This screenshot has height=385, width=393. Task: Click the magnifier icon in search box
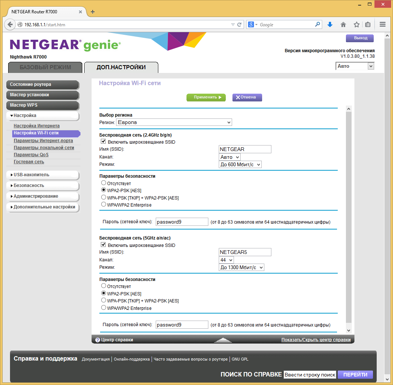(317, 24)
